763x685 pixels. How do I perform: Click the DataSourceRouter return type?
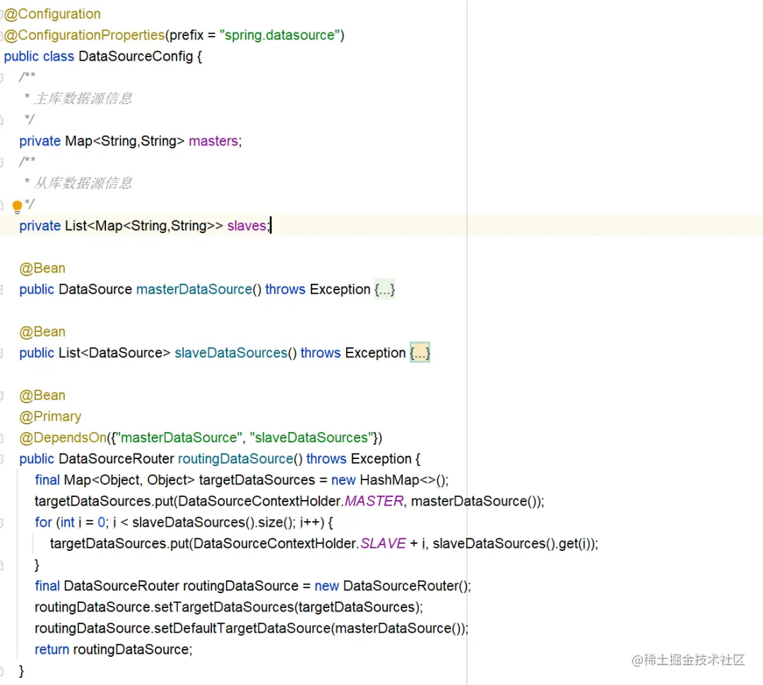pyautogui.click(x=117, y=459)
